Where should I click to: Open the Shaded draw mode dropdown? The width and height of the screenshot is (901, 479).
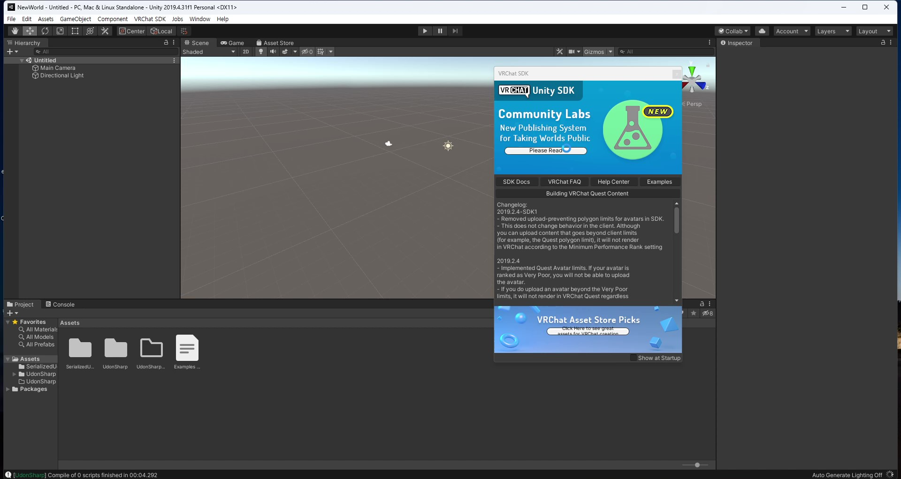[x=209, y=52]
